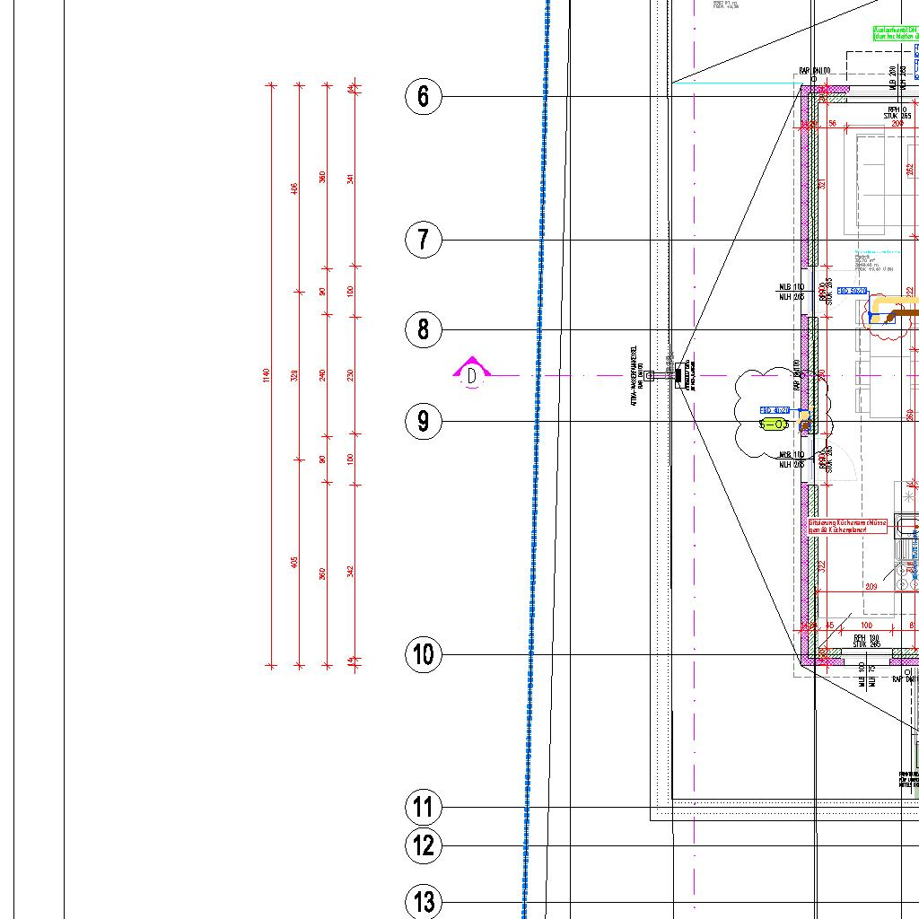Select grid axis bubble 6
The height and width of the screenshot is (919, 919).
coord(424,96)
